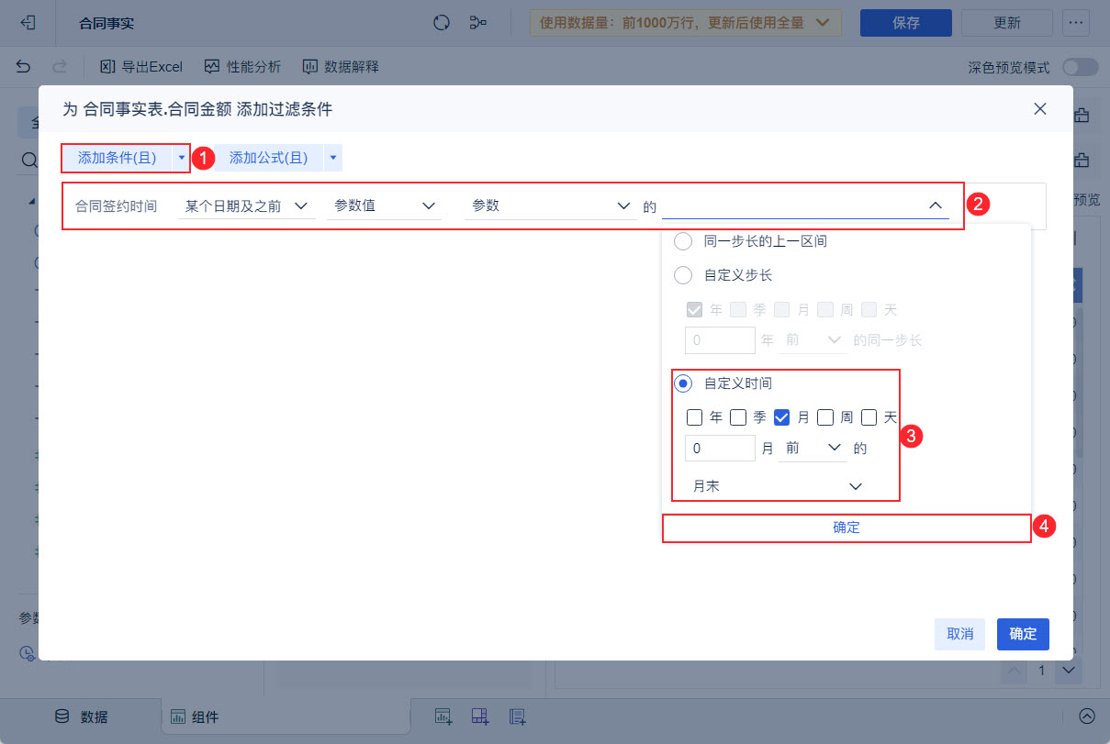The image size is (1110, 744).
Task: Click the undo arrow icon
Action: click(x=23, y=66)
